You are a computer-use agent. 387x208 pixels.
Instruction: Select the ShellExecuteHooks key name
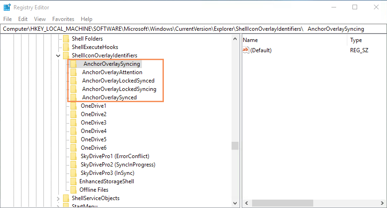(x=95, y=47)
